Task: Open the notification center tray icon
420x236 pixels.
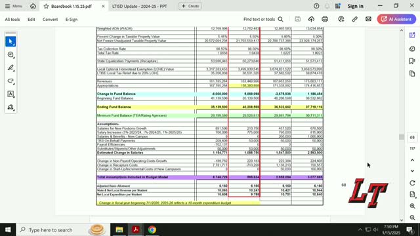Action: tap(409, 229)
